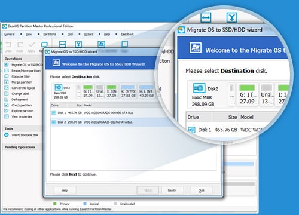Click the Windows logo icon in wizard header

click(x=56, y=63)
